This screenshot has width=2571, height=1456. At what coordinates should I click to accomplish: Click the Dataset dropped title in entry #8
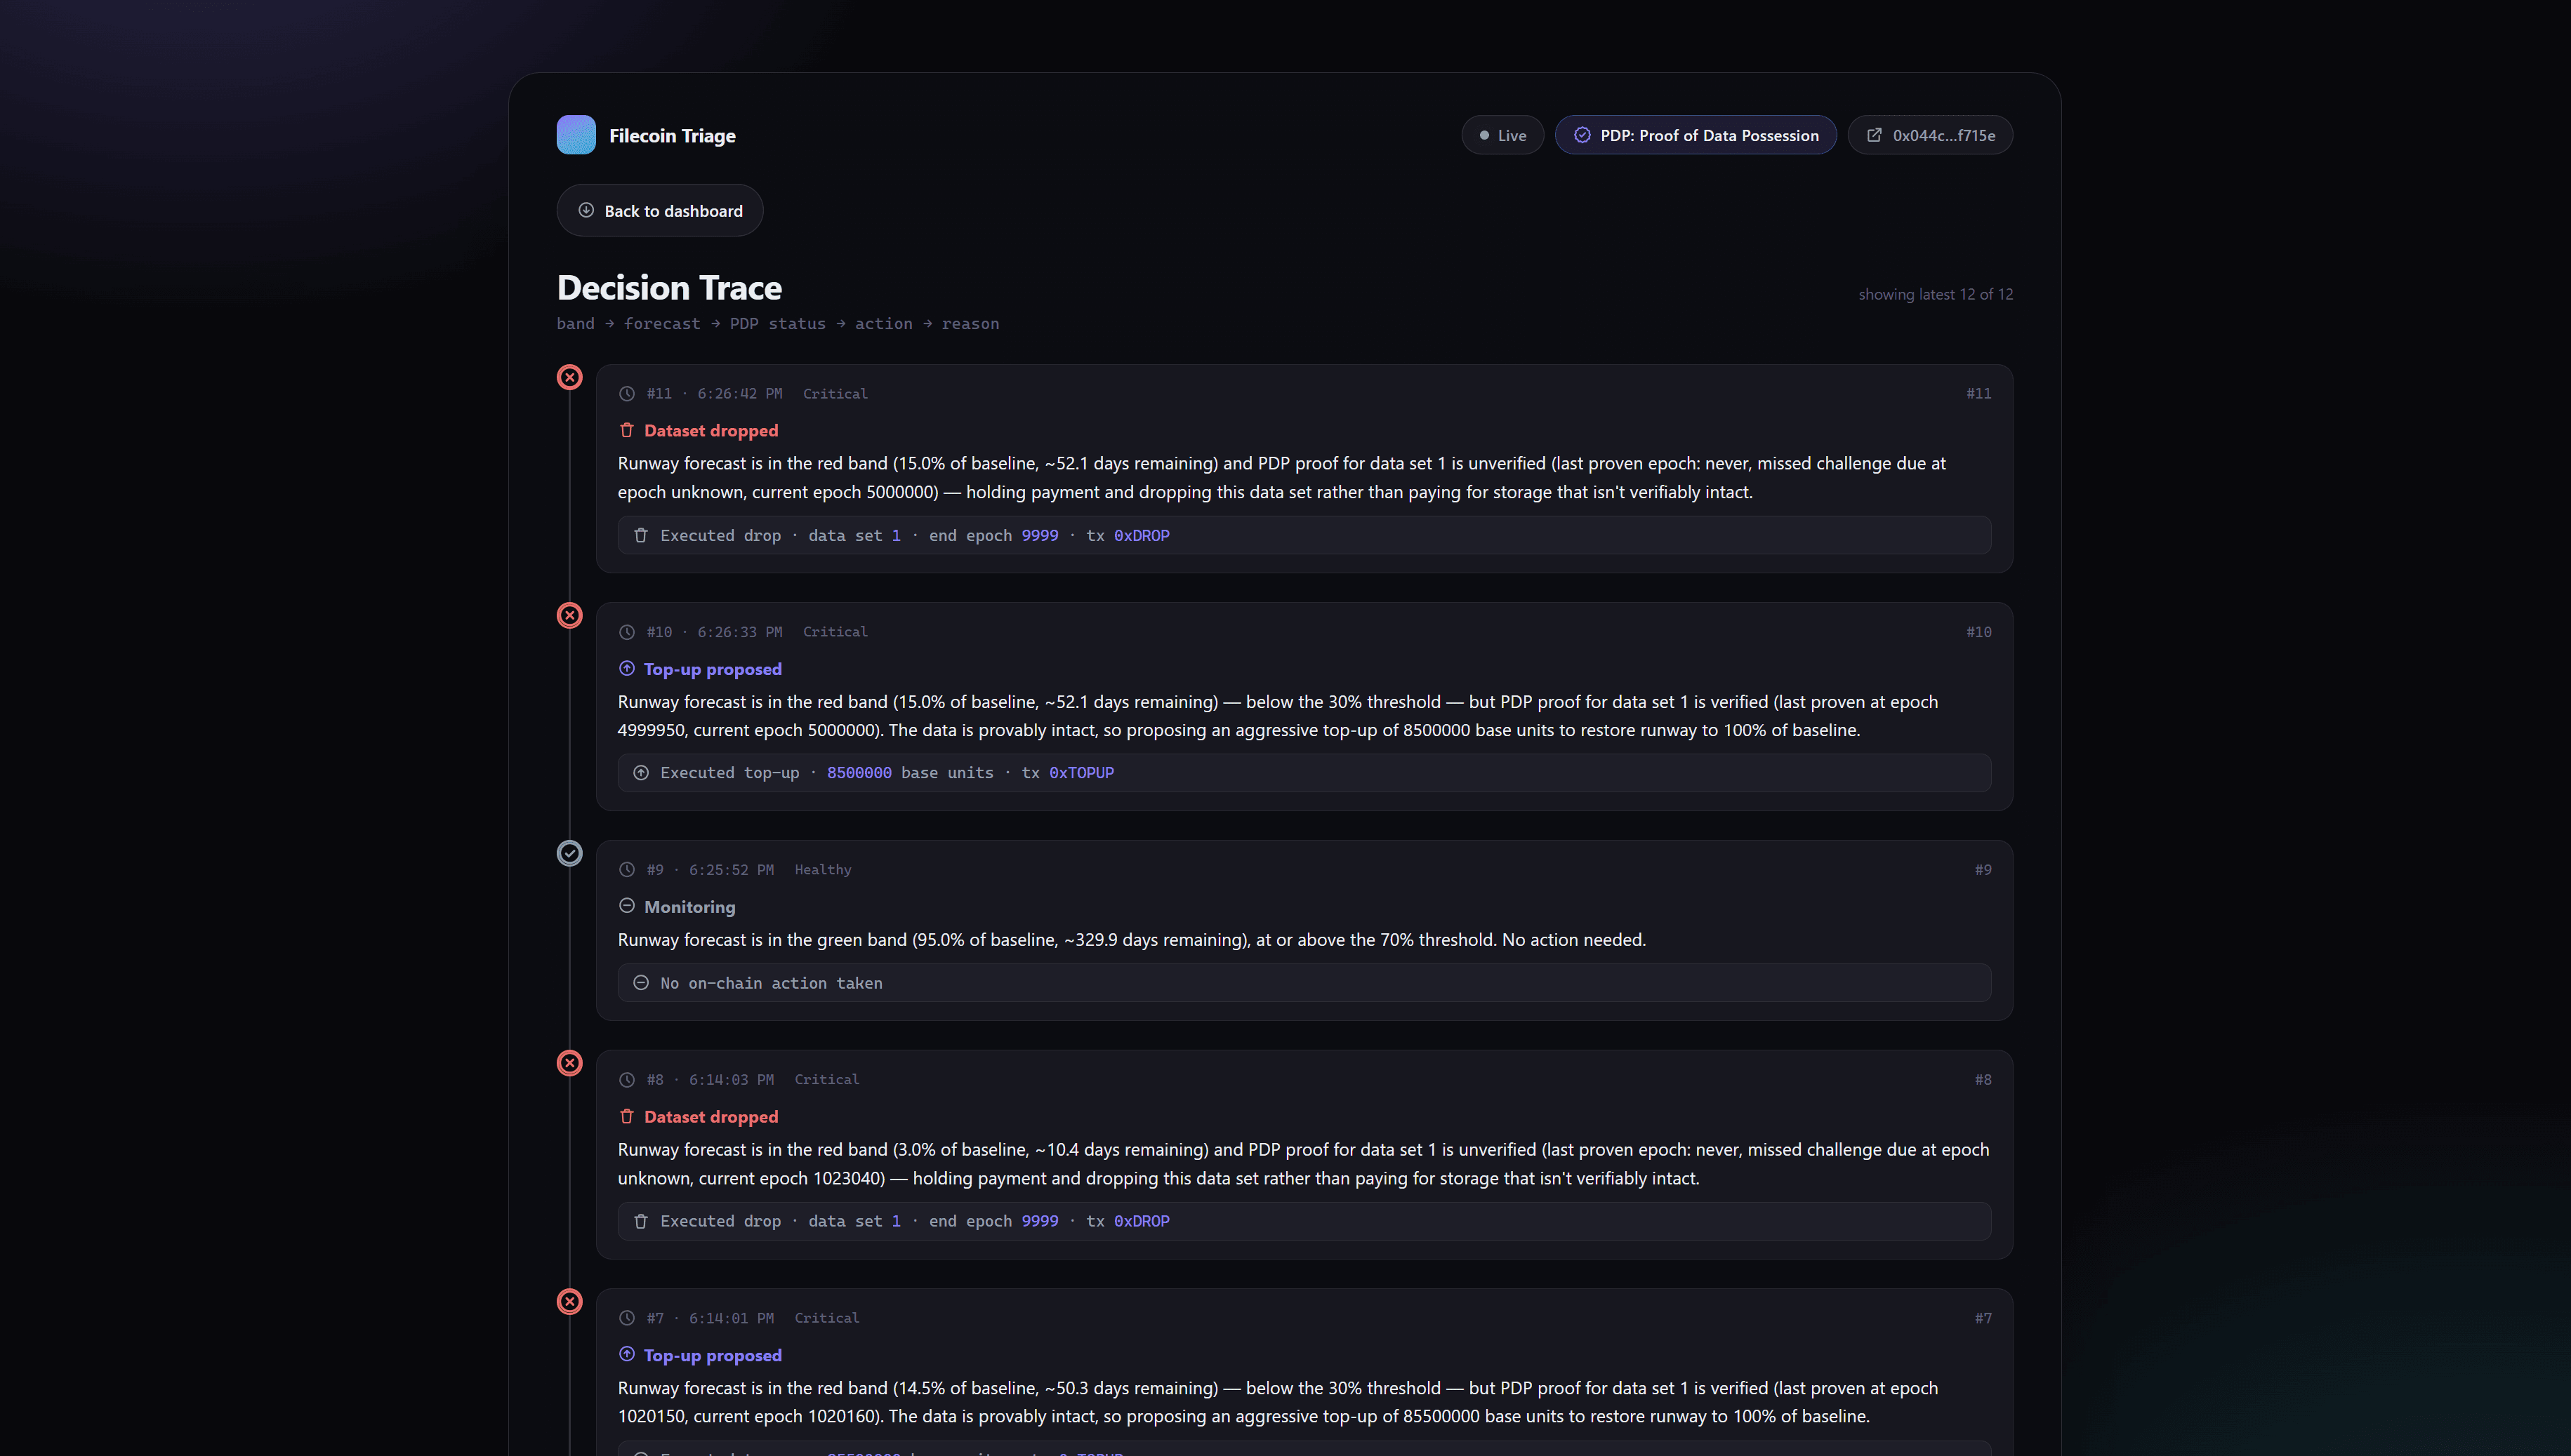(711, 1116)
